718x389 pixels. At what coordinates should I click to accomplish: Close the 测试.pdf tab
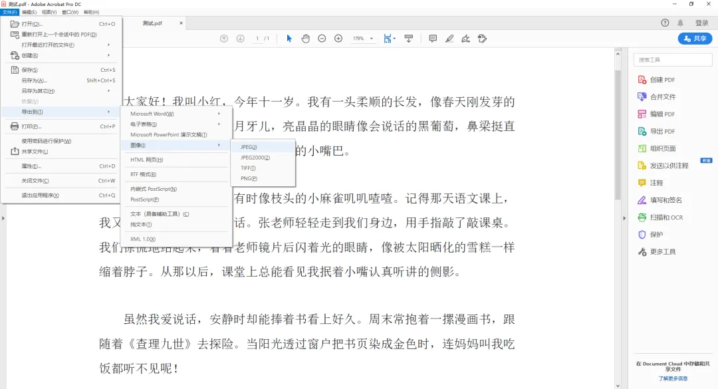(x=181, y=23)
